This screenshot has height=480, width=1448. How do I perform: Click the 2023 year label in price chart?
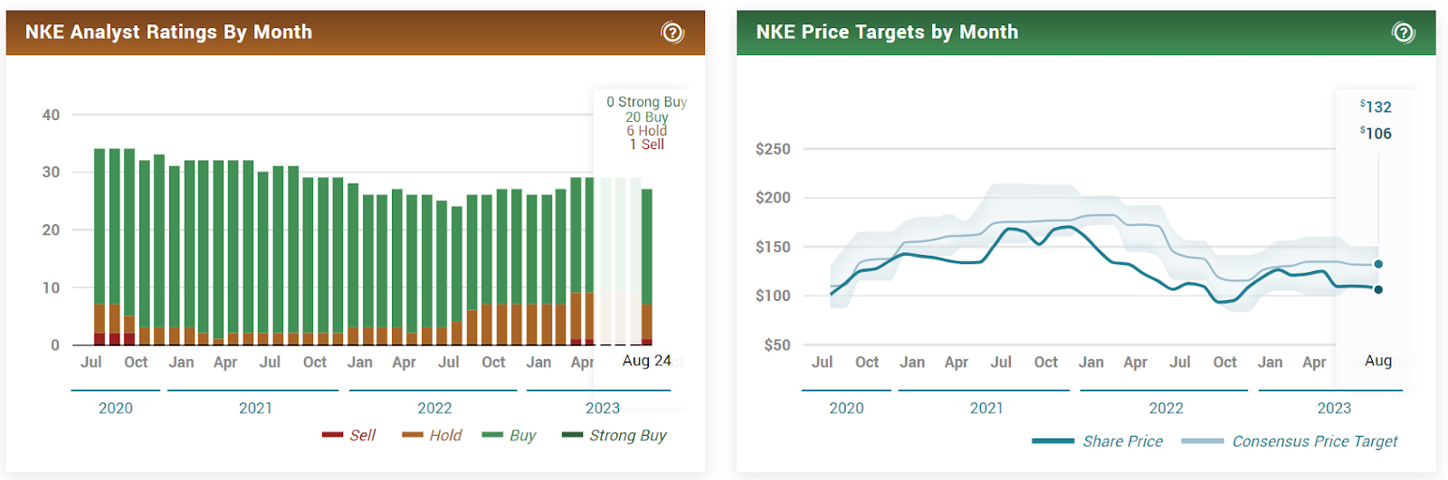(x=1334, y=409)
